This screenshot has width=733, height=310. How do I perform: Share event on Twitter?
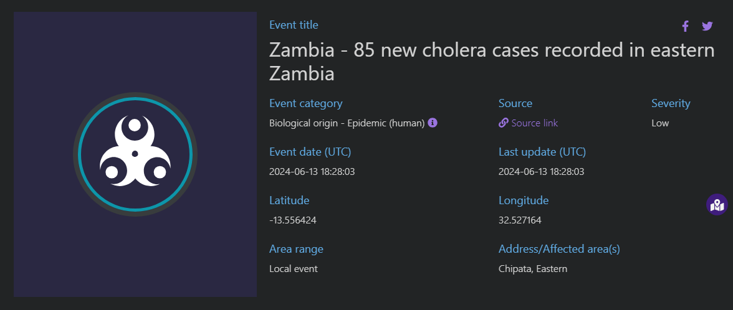[707, 26]
